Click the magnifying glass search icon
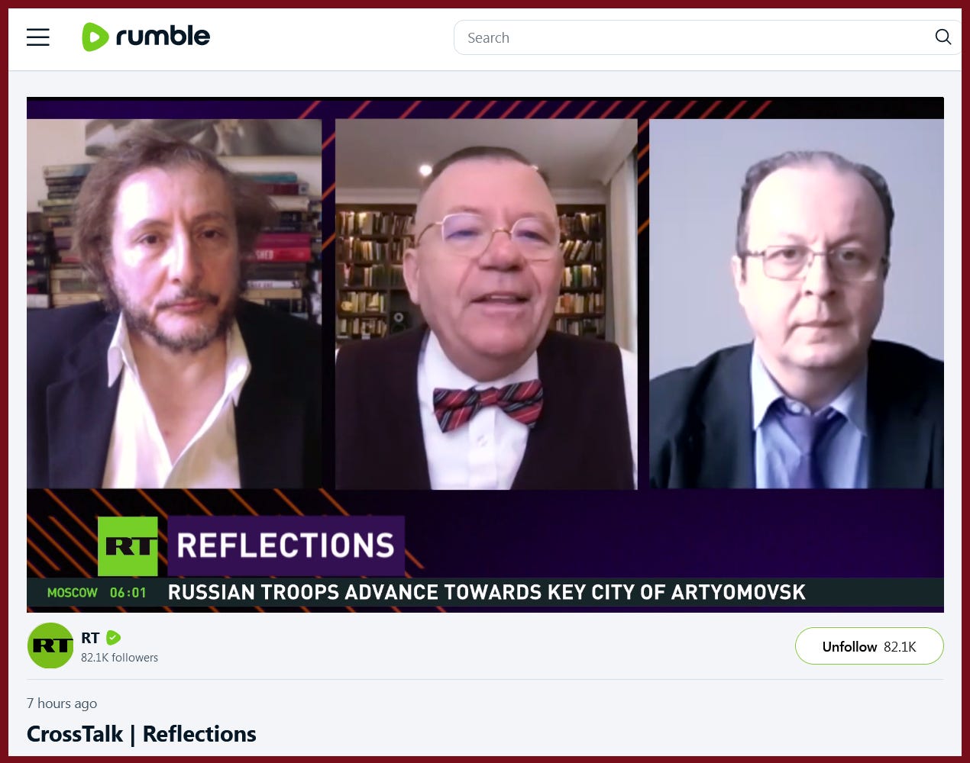The width and height of the screenshot is (970, 763). click(x=943, y=37)
